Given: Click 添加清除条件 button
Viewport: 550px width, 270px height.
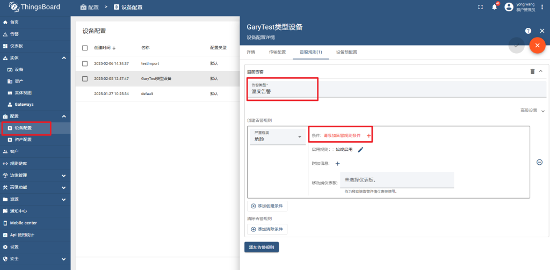Looking at the screenshot, I should pyautogui.click(x=267, y=229).
